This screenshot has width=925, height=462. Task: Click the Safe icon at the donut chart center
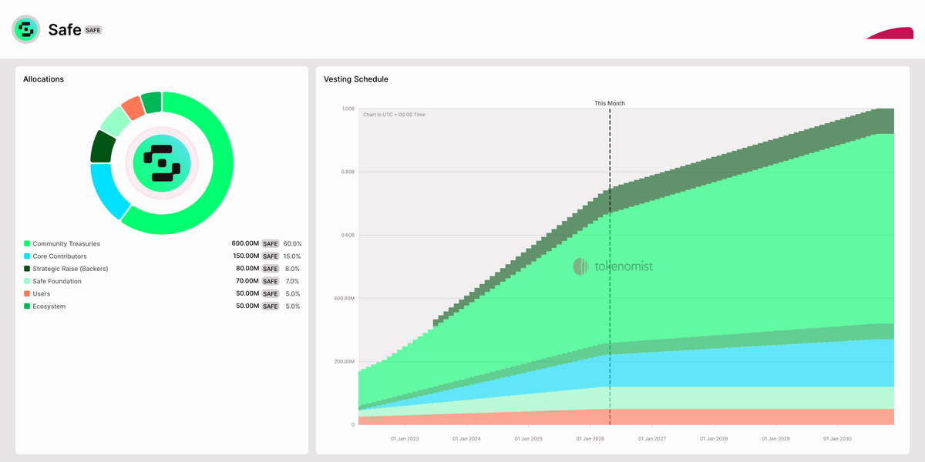[x=161, y=163]
